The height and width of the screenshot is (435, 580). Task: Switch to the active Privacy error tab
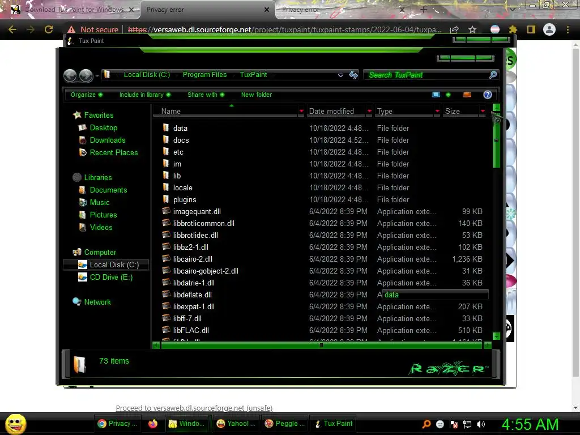[x=208, y=10]
